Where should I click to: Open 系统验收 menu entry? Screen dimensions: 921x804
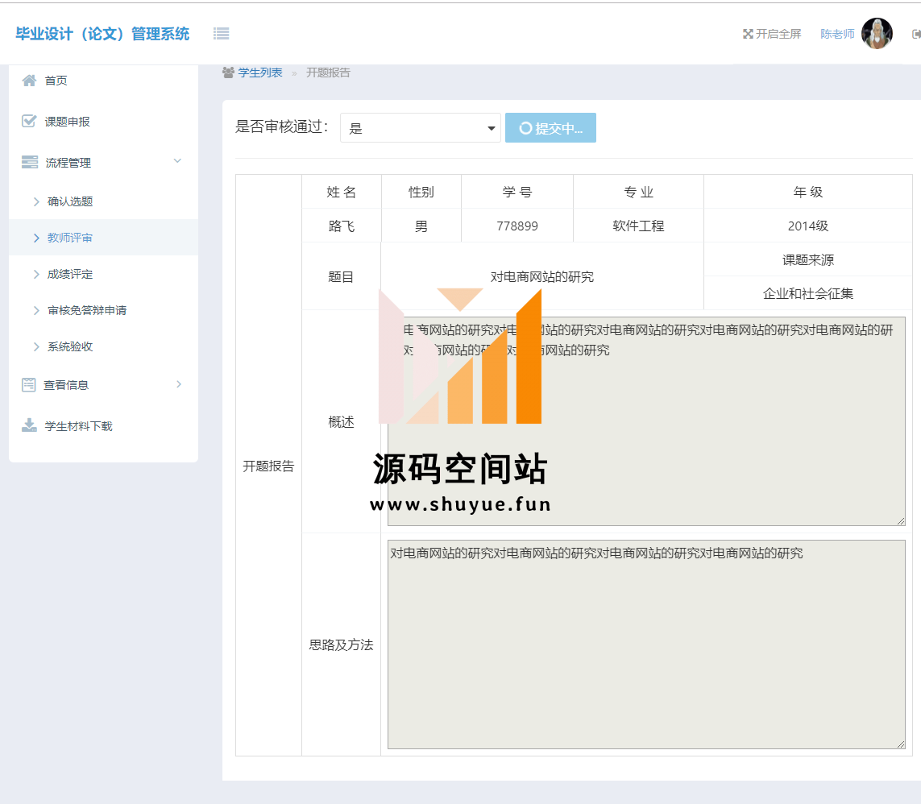point(70,346)
